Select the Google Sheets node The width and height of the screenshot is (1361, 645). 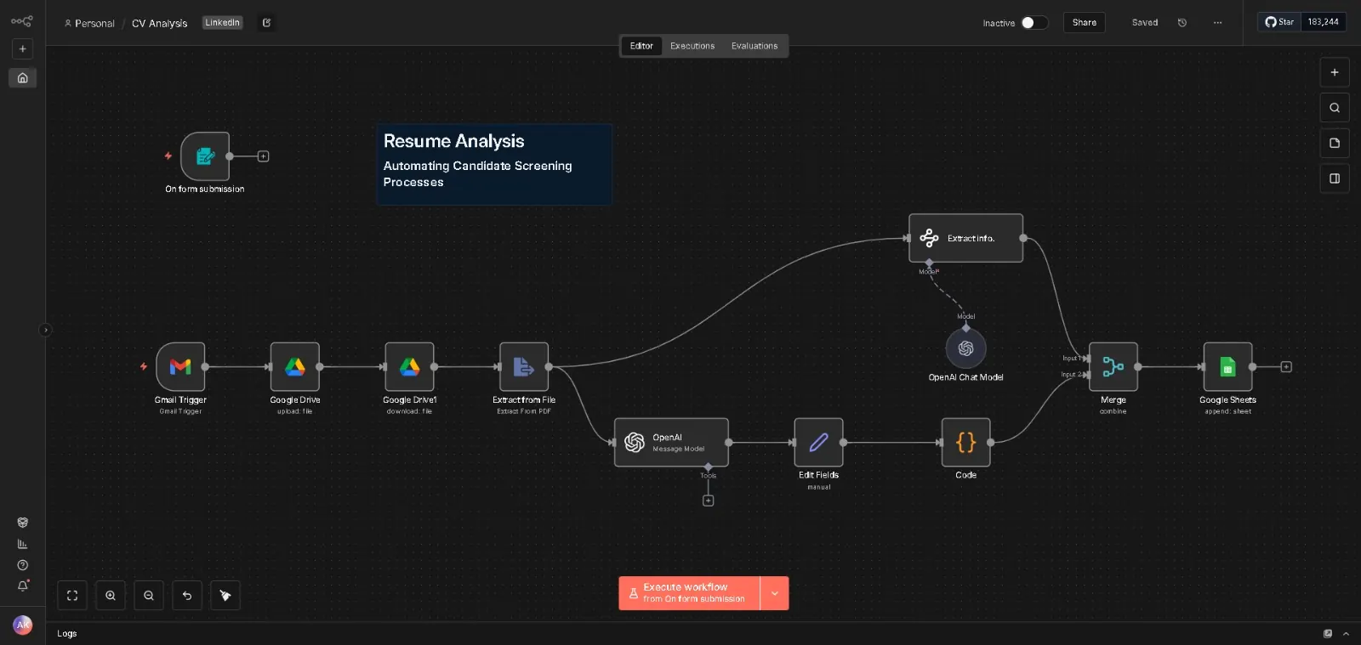[1227, 367]
